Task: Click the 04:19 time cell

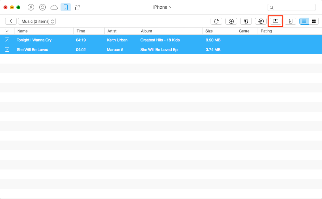Action: point(81,40)
